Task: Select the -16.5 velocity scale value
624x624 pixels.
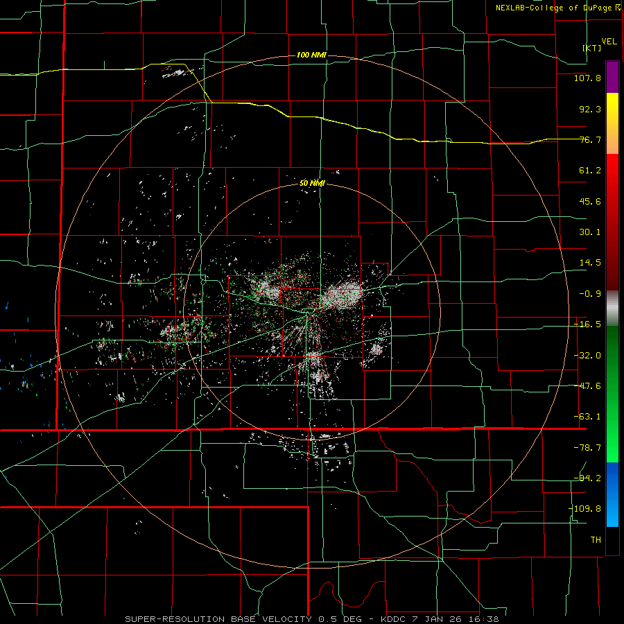Action: [x=587, y=324]
